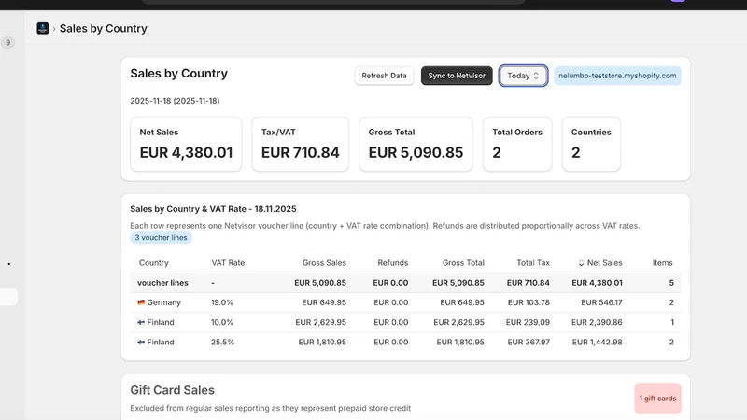Sort by the Refunds column header
Screen dimensions: 747x420
point(392,263)
